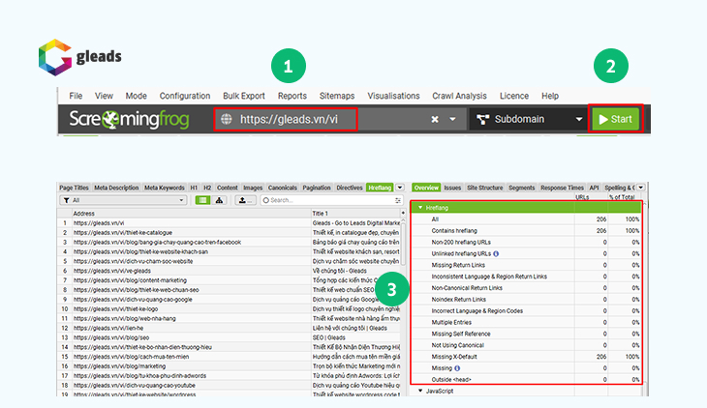Open search filter options sliders icon
The height and width of the screenshot is (408, 707).
click(x=398, y=200)
